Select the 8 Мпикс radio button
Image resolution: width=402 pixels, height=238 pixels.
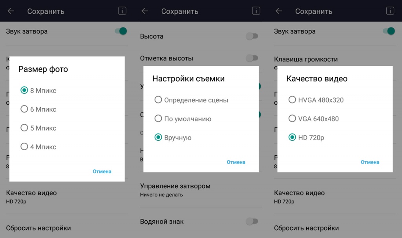pyautogui.click(x=24, y=91)
